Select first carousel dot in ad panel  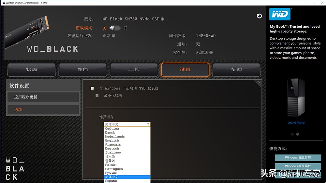click(x=292, y=134)
